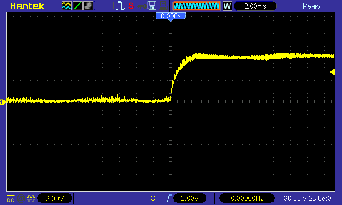Open the Меню menu
Viewport: 342px width, 205px height.
coord(311,6)
